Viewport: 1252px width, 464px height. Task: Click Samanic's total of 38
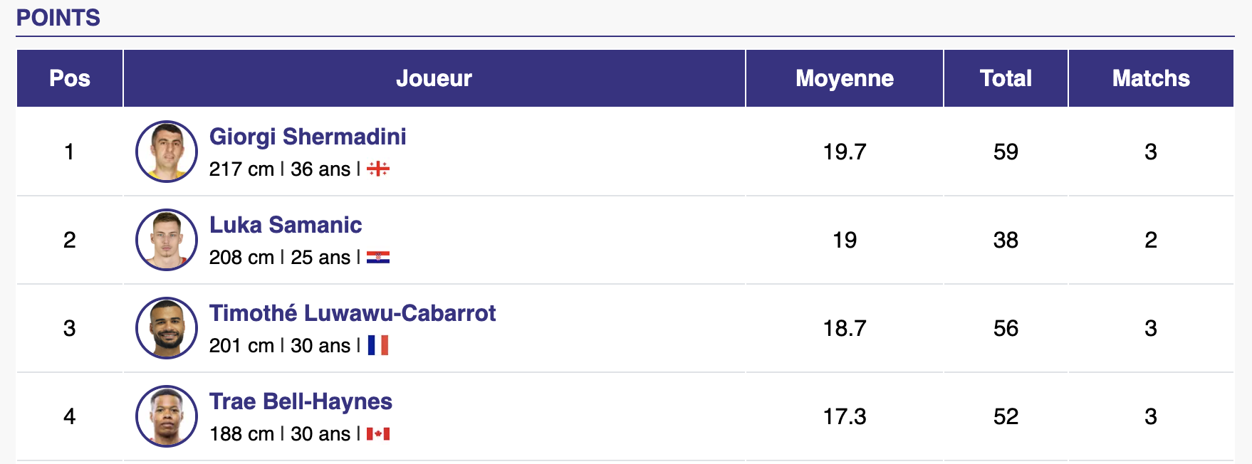pos(1006,240)
